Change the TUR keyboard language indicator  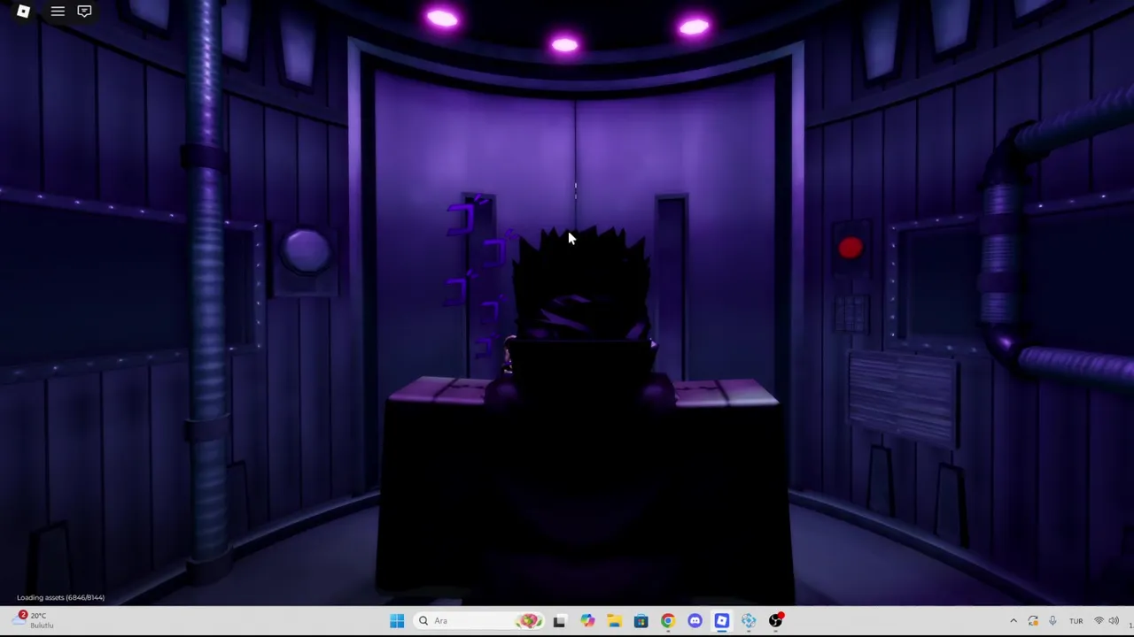point(1076,621)
